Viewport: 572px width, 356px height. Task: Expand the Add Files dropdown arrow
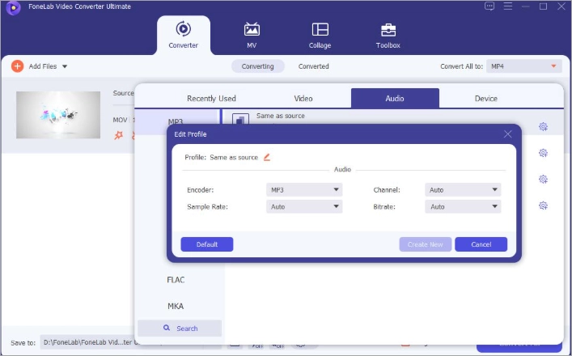coord(65,66)
